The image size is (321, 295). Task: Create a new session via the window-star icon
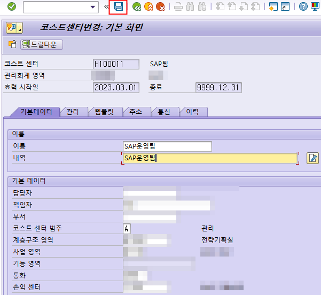(x=273, y=7)
